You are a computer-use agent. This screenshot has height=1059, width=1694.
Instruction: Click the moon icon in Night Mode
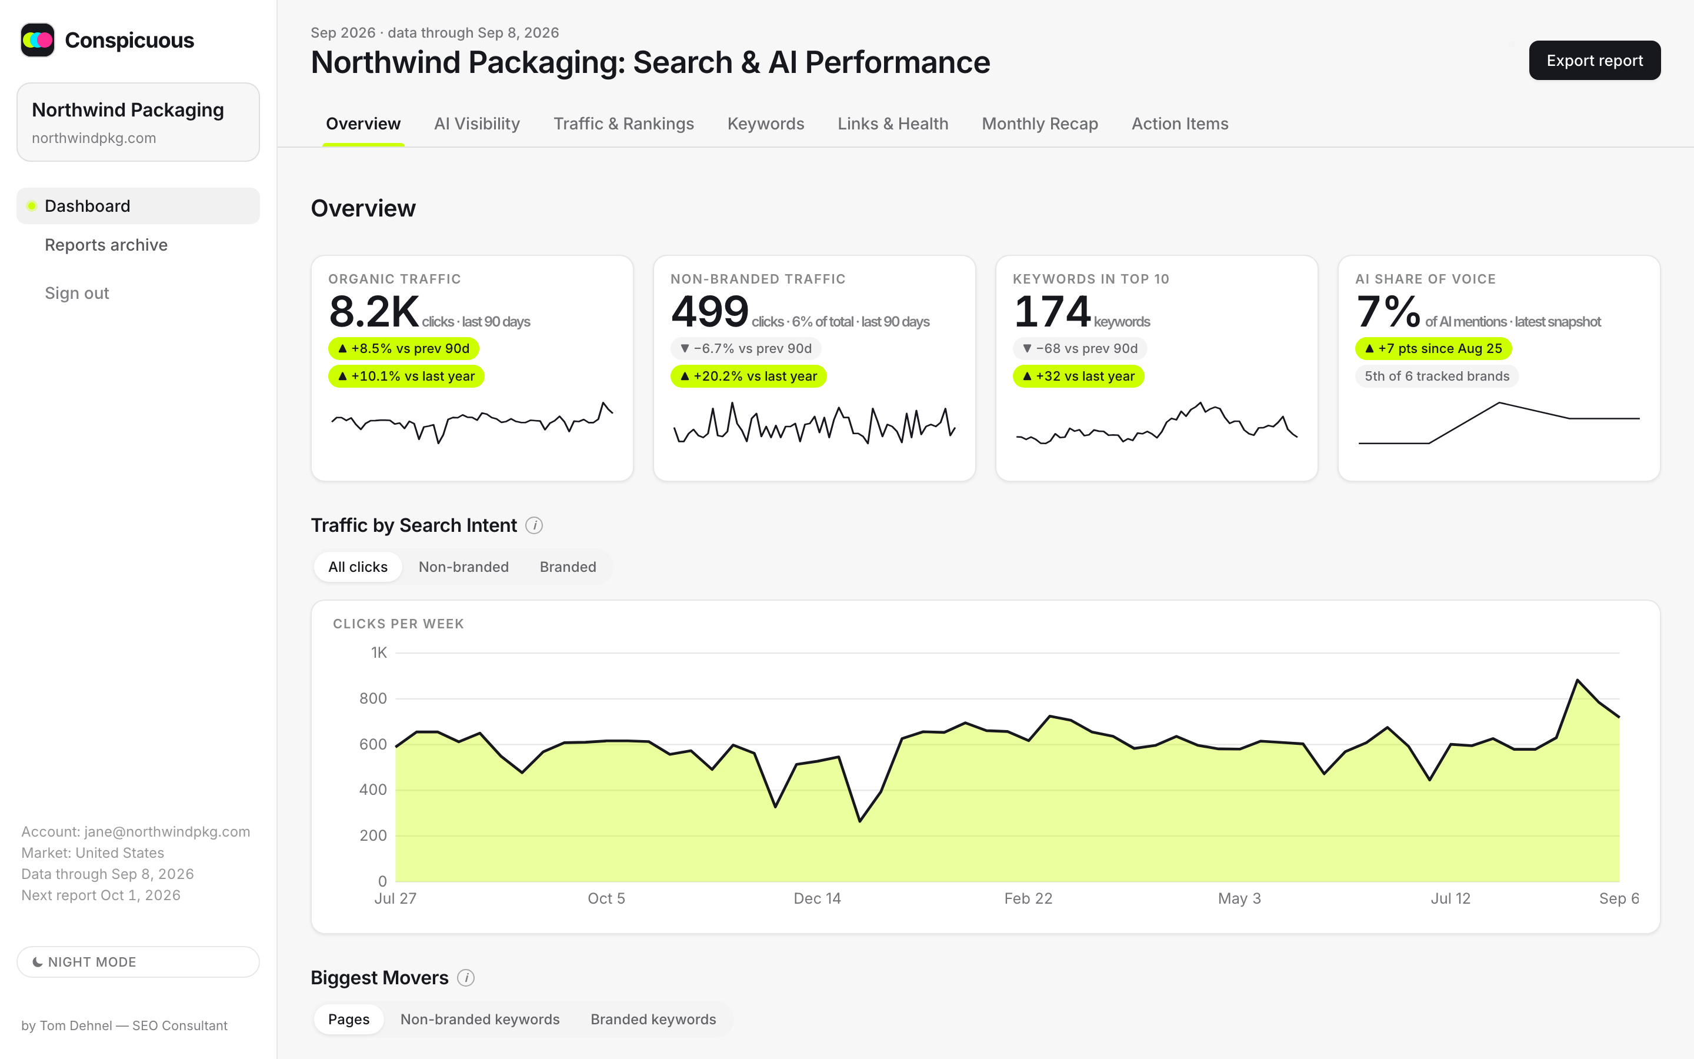[37, 962]
